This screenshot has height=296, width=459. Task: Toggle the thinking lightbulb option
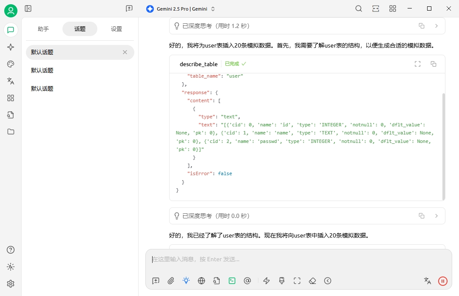pos(186,281)
